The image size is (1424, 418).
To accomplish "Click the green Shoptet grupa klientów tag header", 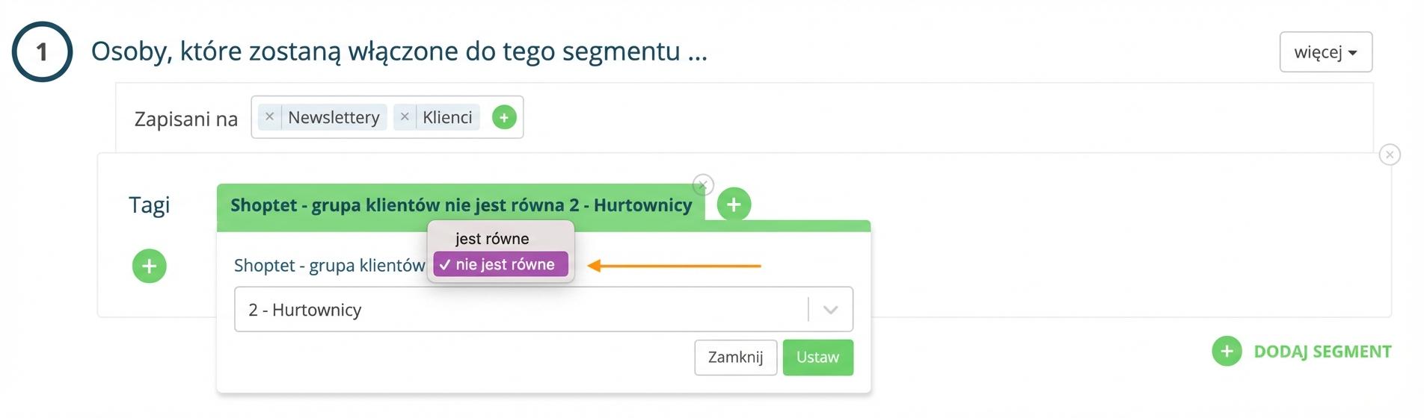I will point(461,205).
